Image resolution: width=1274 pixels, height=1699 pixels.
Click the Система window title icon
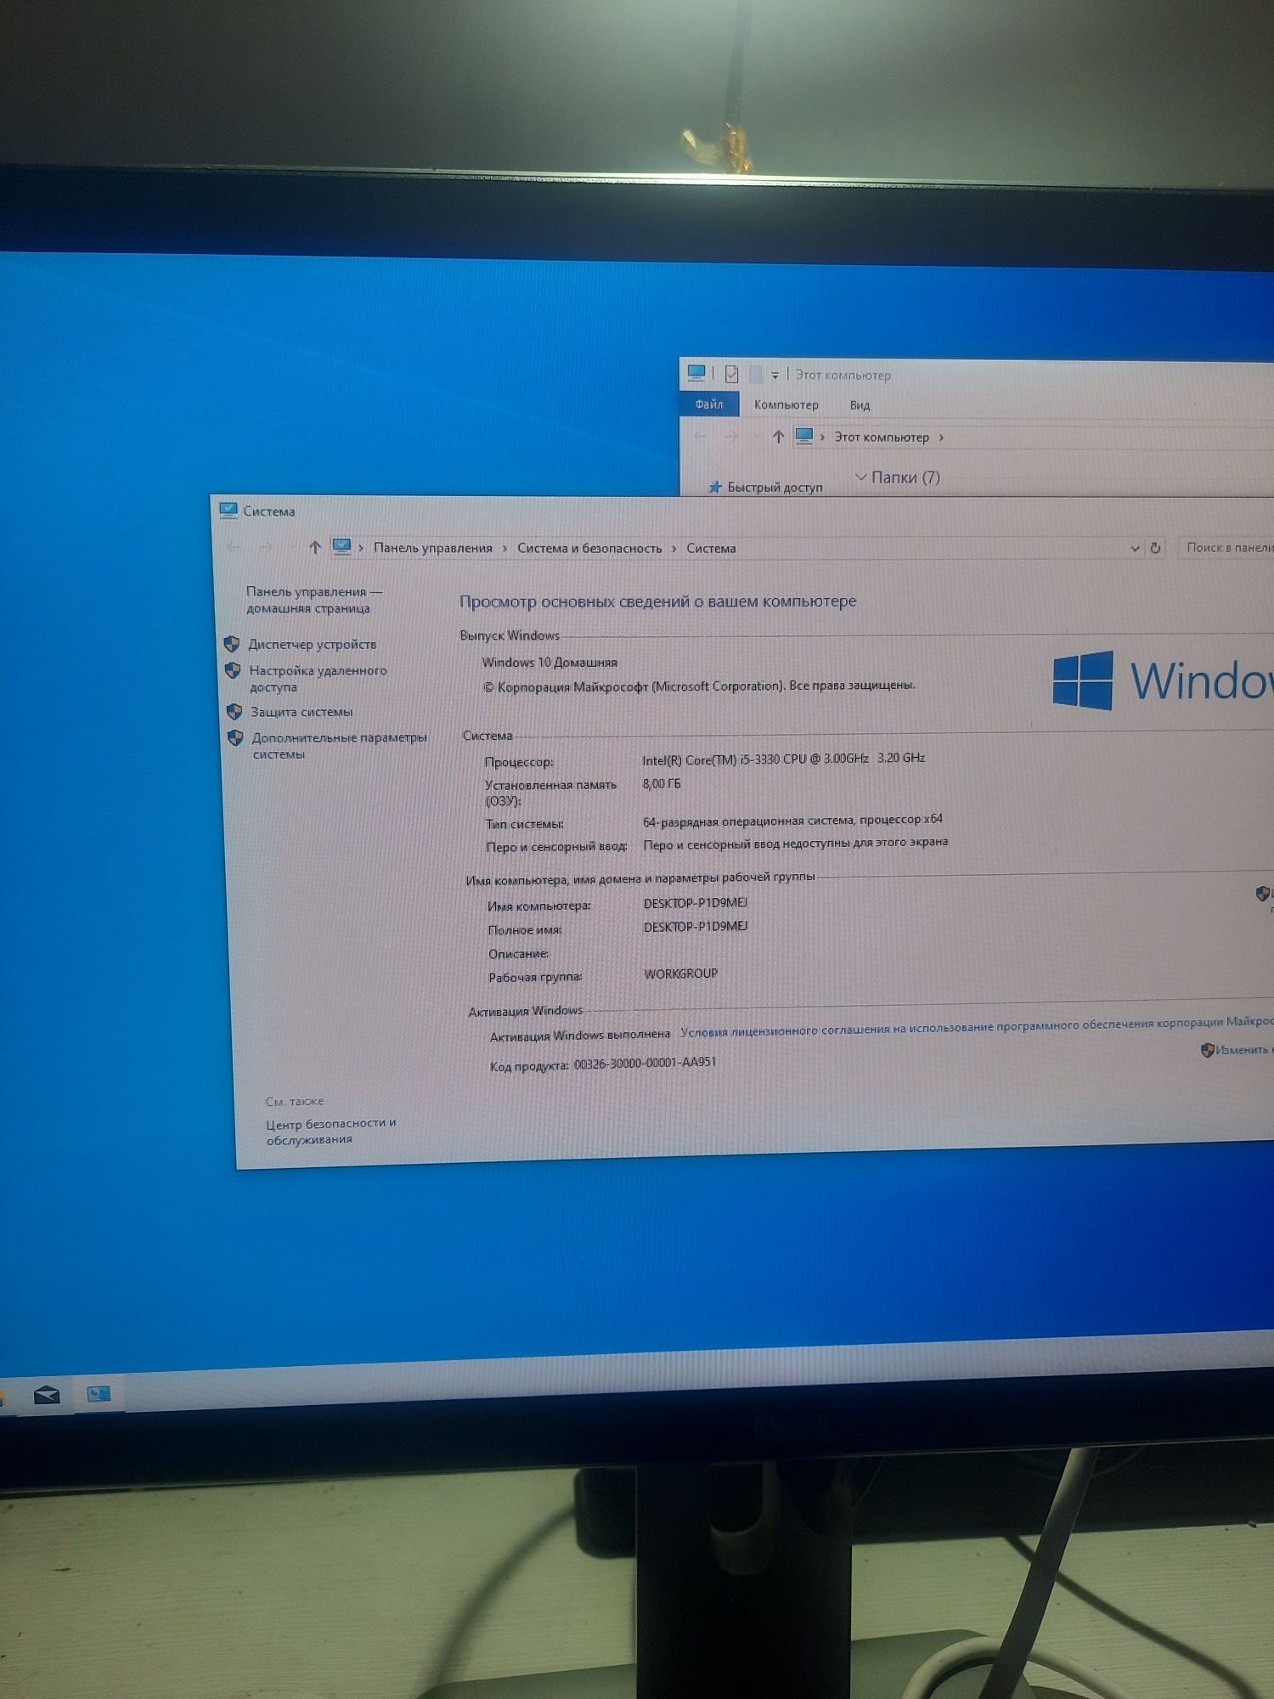[228, 511]
